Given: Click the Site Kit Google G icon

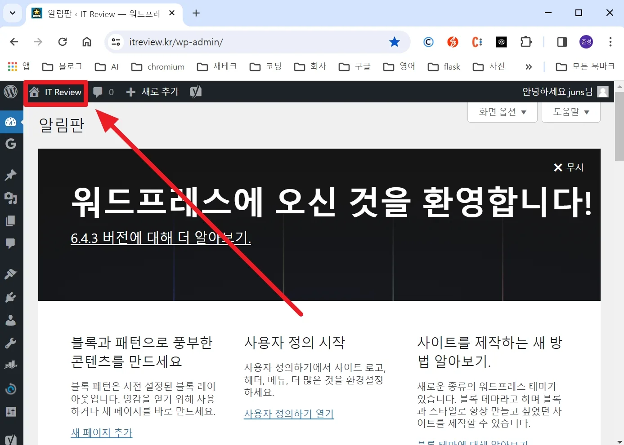Looking at the screenshot, I should (x=10, y=144).
